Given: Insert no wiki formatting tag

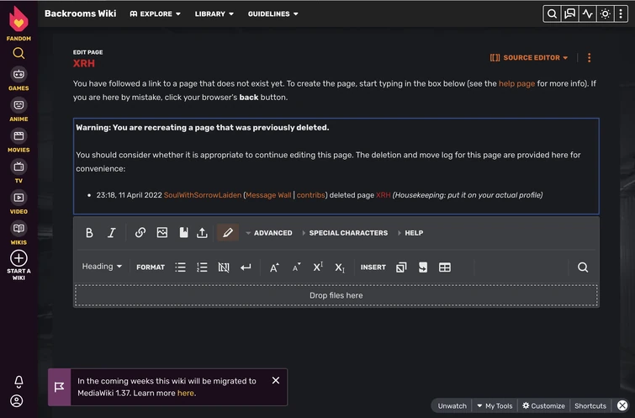Looking at the screenshot, I should pos(224,267).
